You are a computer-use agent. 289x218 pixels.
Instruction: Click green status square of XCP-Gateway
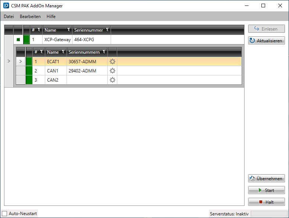coord(26,40)
